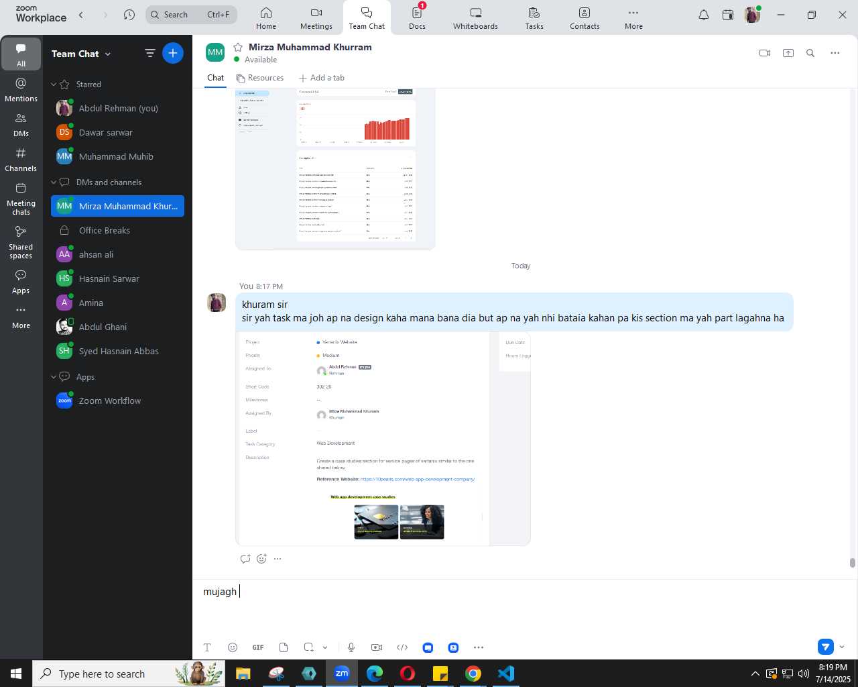Open More in the left sidebar

click(x=21, y=317)
